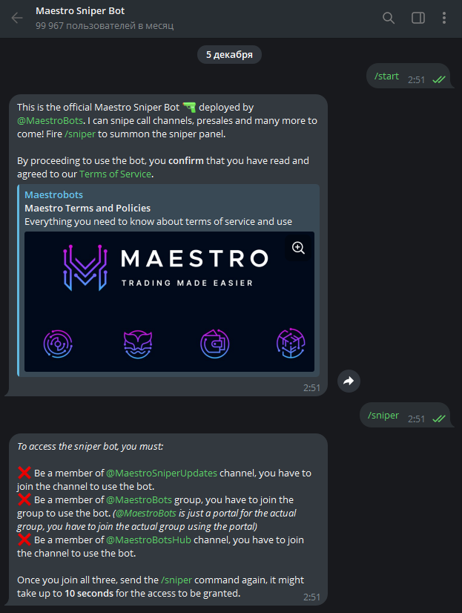
Task: Open the @MaestroBots group link in requirements
Action: tap(139, 499)
